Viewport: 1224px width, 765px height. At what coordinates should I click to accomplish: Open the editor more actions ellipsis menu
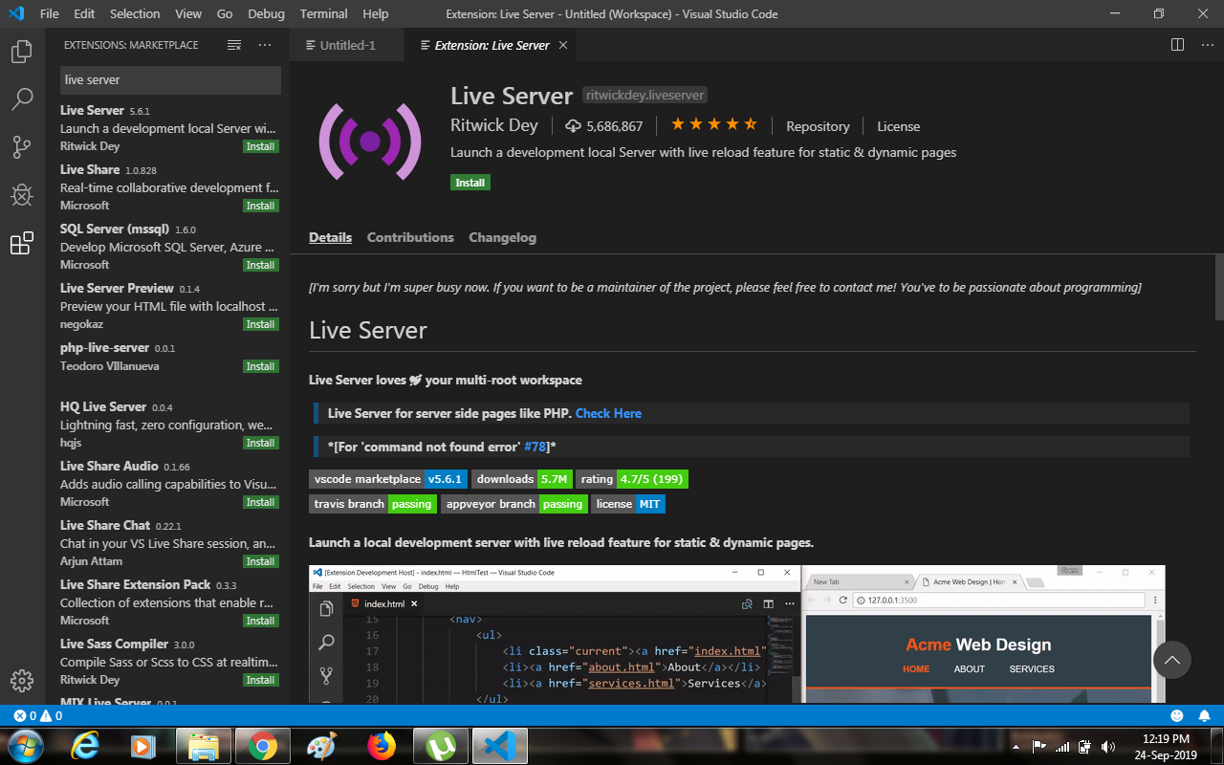[x=1208, y=45]
